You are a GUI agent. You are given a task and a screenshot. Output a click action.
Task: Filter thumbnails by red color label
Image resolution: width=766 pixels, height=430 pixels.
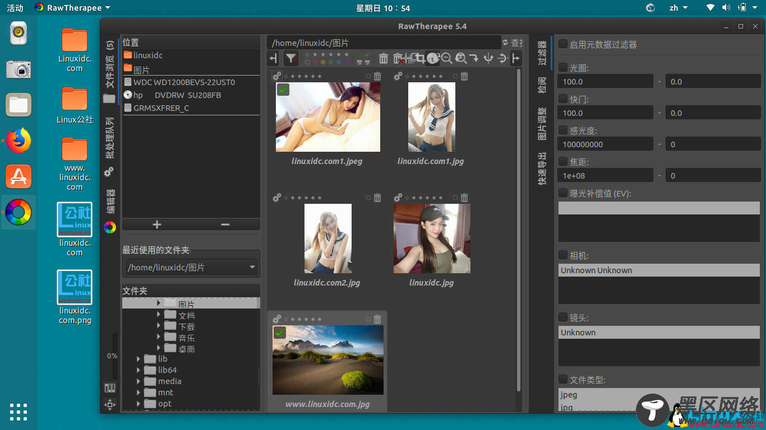pyautogui.click(x=315, y=62)
